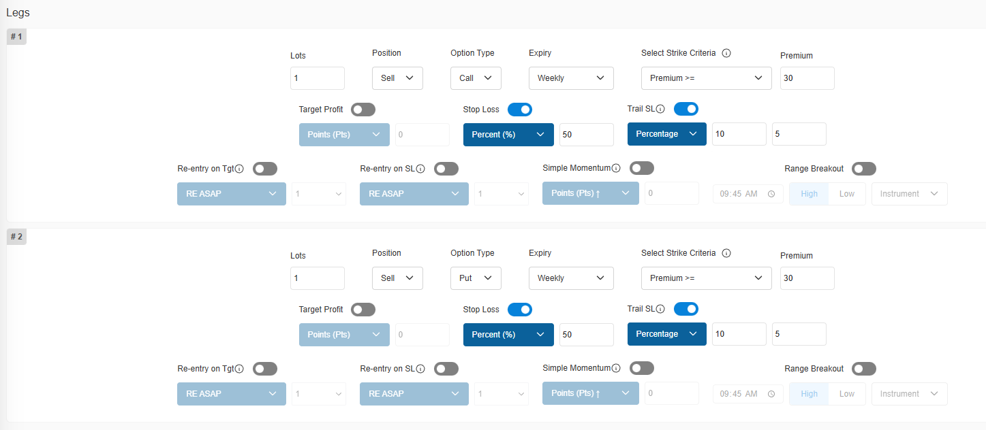Click info icon next to Trail SL in leg 1
Screen dimensions: 986x430
tap(660, 109)
